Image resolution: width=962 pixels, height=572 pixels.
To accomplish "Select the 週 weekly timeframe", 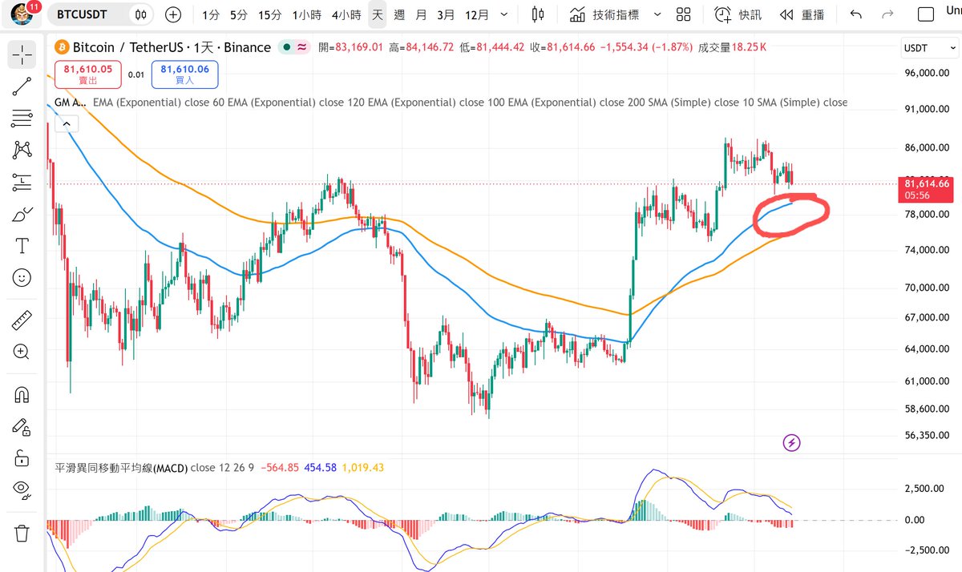I will tap(399, 14).
